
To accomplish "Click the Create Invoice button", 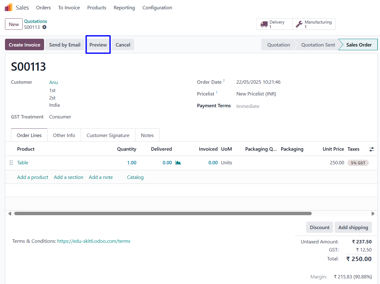I will pos(25,45).
